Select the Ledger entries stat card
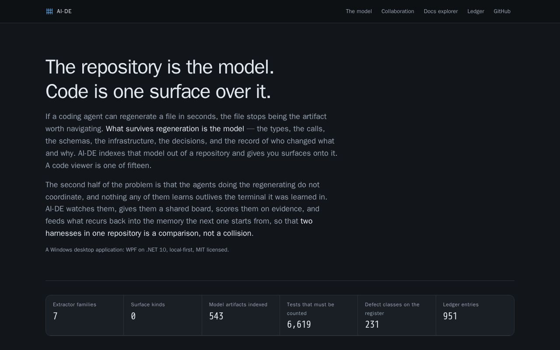 pos(475,315)
